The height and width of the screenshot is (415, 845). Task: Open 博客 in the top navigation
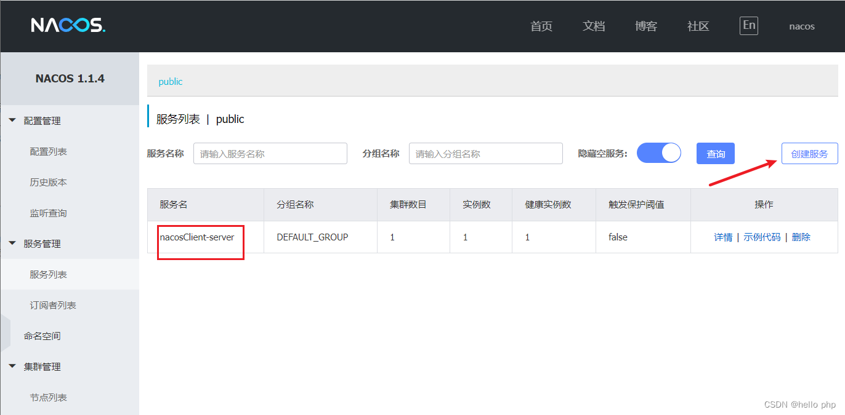[646, 26]
